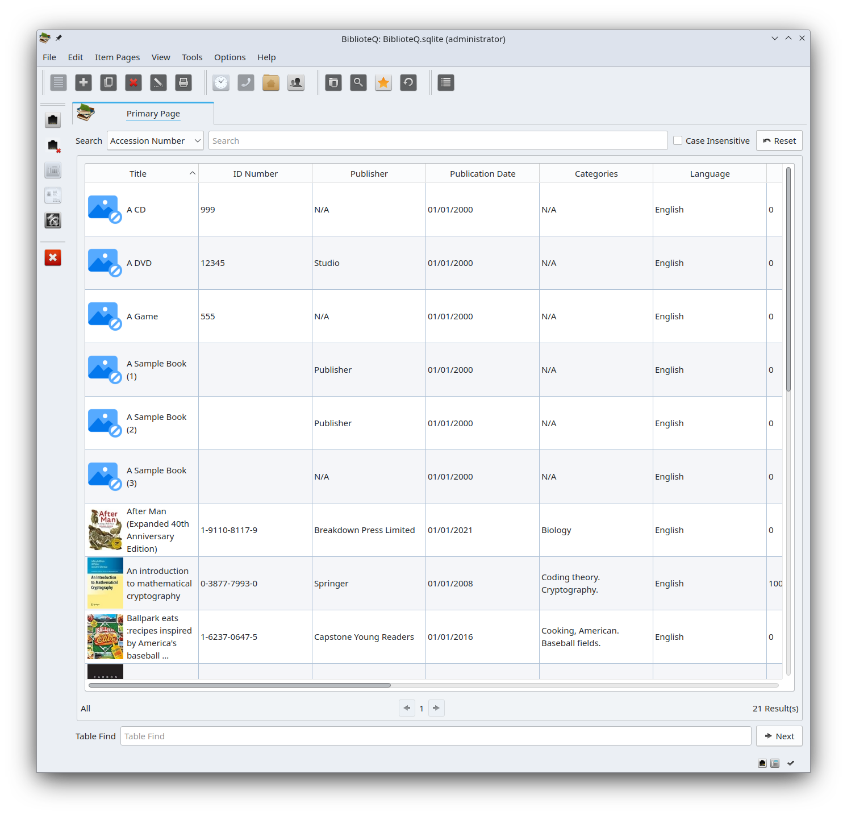Click the Publisher column header
This screenshot has height=816, width=847.
pyautogui.click(x=369, y=174)
